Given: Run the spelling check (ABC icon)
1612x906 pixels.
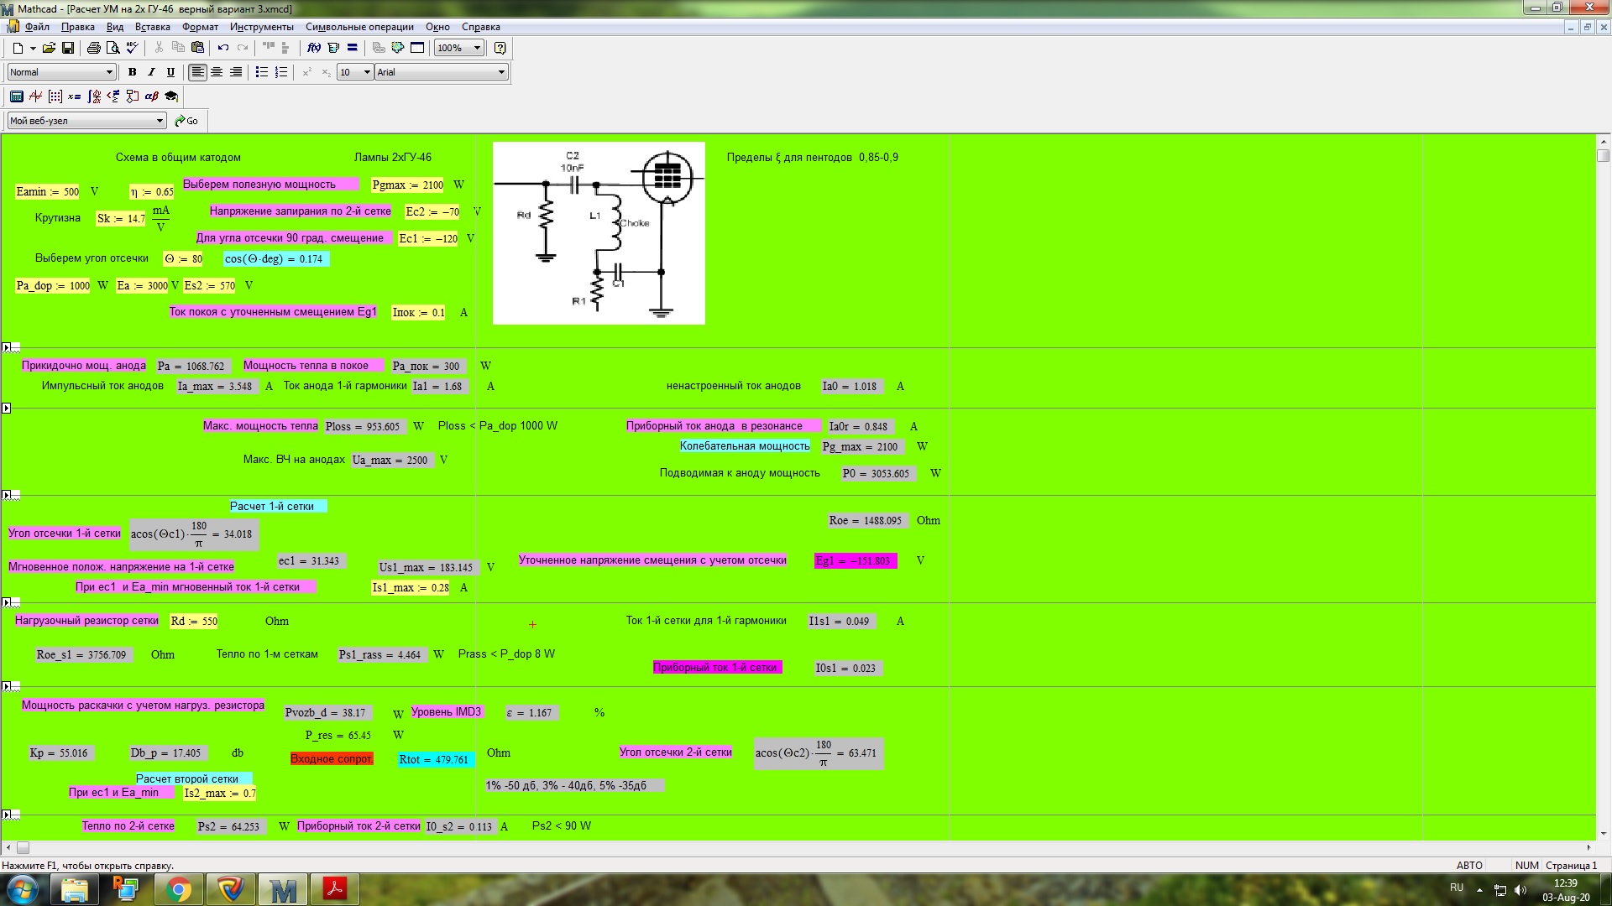Looking at the screenshot, I should coord(132,48).
